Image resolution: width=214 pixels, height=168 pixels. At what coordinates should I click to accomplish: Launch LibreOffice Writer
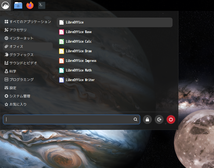(x=114, y=80)
